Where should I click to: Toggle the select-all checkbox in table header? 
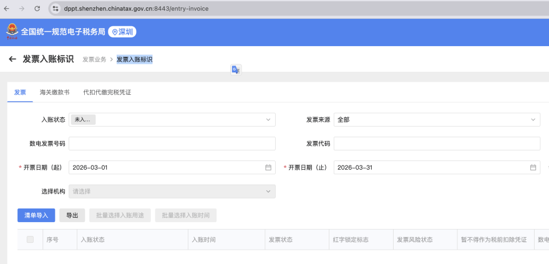pos(30,240)
